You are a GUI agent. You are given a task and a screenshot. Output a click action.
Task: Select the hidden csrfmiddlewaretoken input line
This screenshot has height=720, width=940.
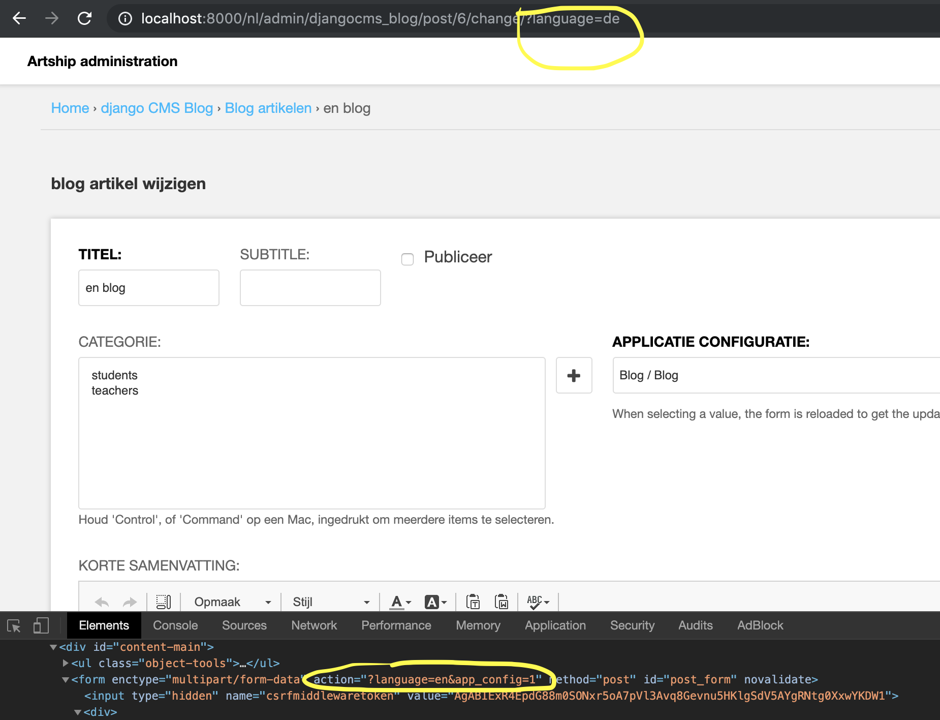(x=491, y=696)
